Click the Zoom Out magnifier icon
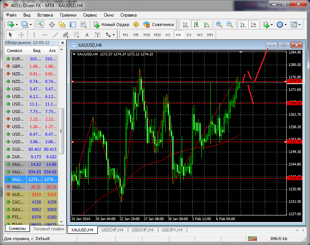The height and width of the screenshot is (245, 310). tap(230, 24)
